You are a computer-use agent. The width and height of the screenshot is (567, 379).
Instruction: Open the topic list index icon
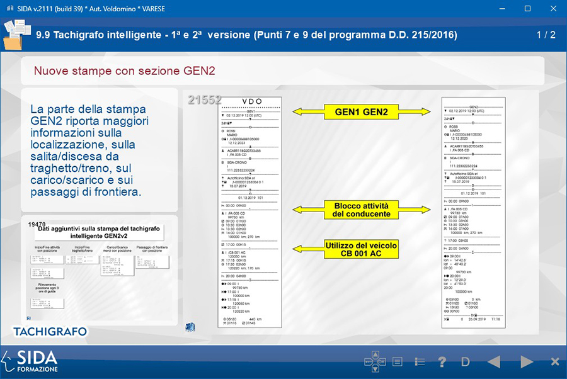click(420, 362)
